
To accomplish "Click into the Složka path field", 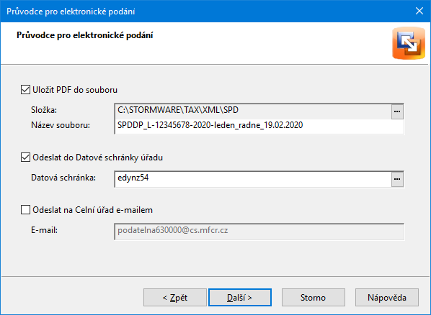I will [253, 111].
